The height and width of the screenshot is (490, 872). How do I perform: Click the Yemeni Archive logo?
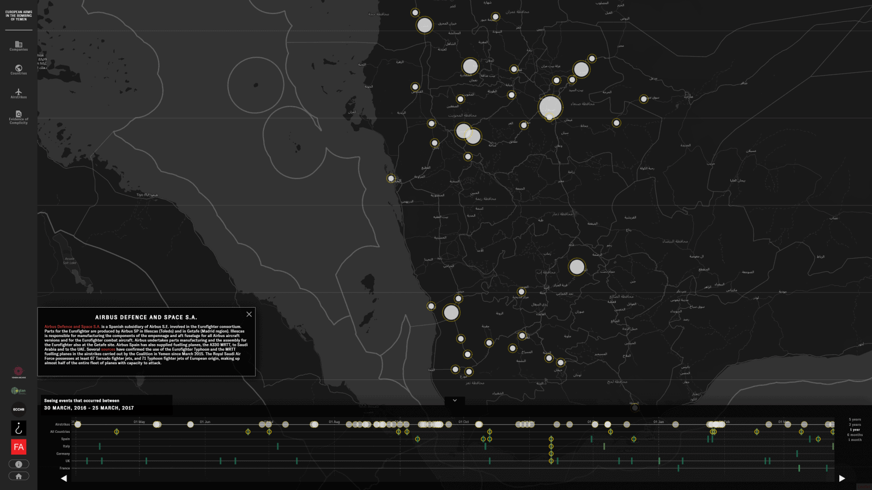click(x=19, y=372)
